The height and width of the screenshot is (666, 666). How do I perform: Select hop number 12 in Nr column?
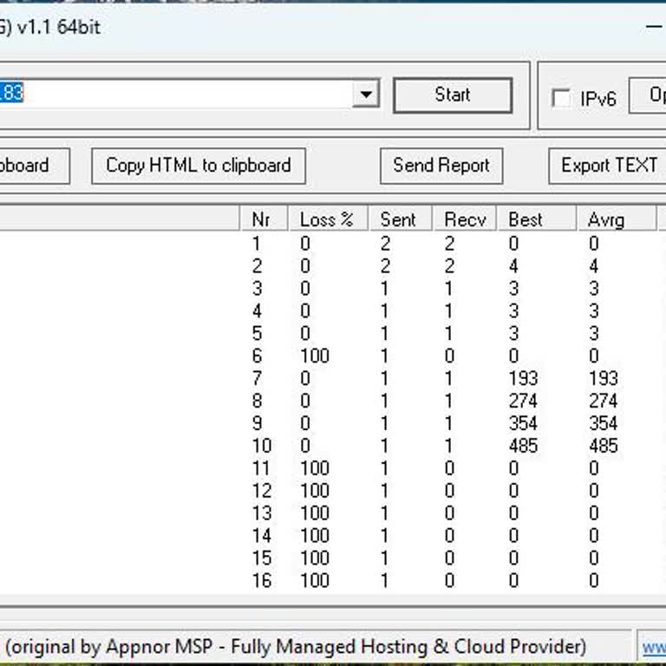262,491
